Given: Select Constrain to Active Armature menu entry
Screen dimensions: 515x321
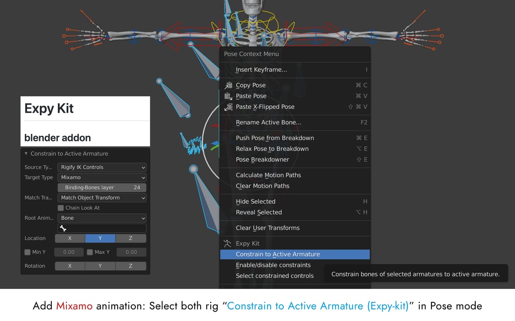Looking at the screenshot, I should coord(295,254).
